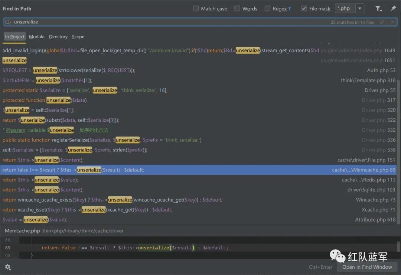This screenshot has height=275, width=401.
Task: Click line number 89 in preview gutter
Action: point(8,248)
